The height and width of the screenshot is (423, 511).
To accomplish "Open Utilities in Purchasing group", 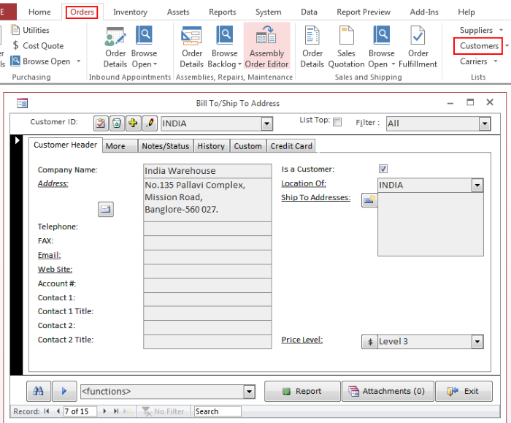I will click(x=30, y=30).
